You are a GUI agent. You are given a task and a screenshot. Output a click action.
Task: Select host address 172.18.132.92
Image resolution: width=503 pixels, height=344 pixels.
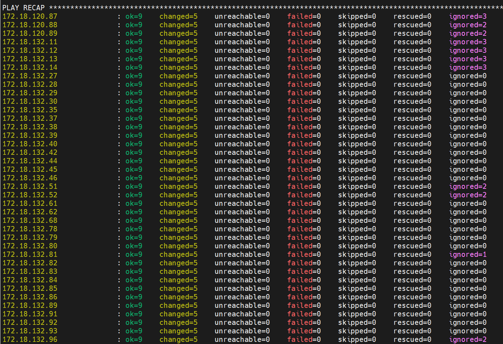click(x=30, y=322)
